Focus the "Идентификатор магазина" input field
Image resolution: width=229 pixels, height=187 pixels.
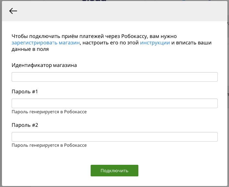[x=114, y=77]
